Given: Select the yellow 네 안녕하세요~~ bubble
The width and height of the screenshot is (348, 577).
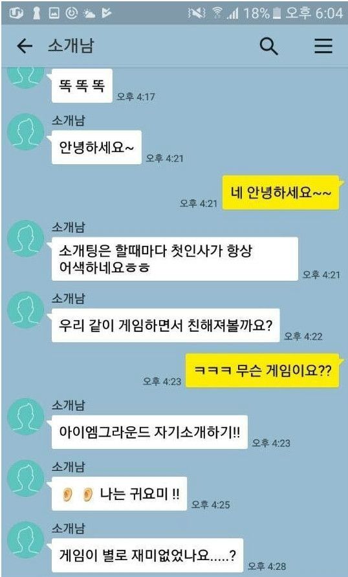Looking at the screenshot, I should (280, 193).
